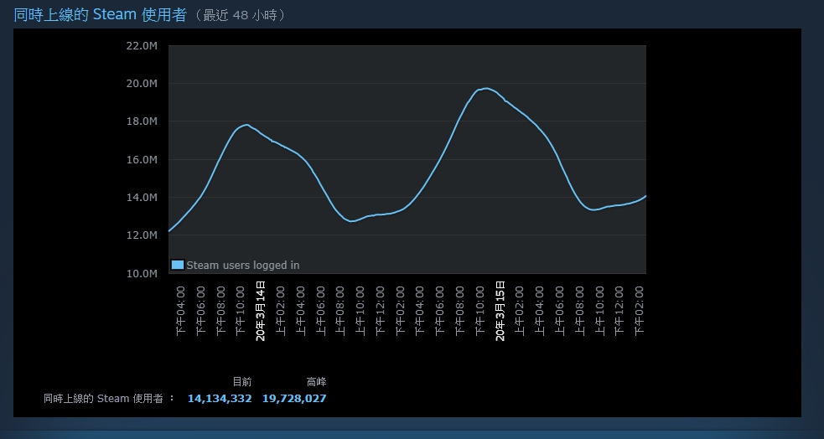Click the heading 同時上線的 Steam 使用者 at top
Screen dimensions: 824x439
click(x=100, y=15)
